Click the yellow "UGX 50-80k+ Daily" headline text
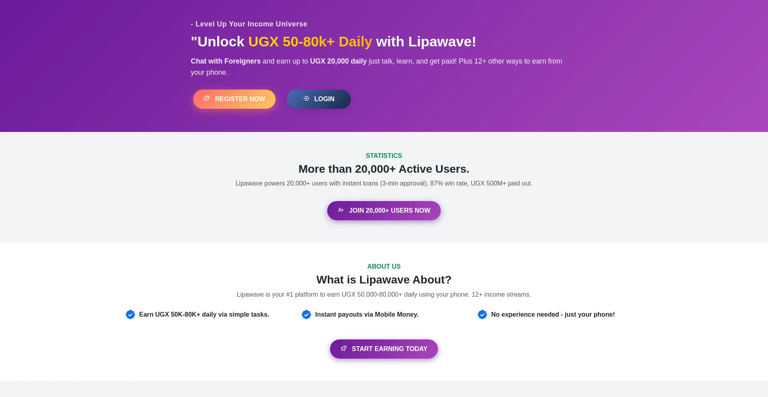This screenshot has width=768, height=397. click(x=310, y=42)
